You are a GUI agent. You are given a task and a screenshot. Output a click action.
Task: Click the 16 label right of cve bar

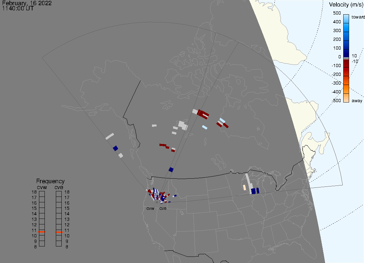[67, 203]
